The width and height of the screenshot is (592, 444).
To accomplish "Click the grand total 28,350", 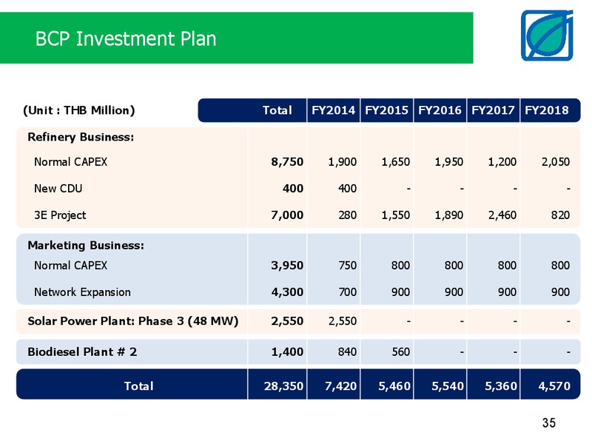I will pos(283,386).
